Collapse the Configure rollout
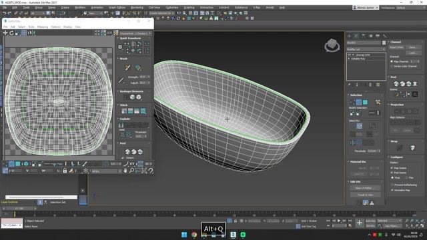 click(x=396, y=157)
